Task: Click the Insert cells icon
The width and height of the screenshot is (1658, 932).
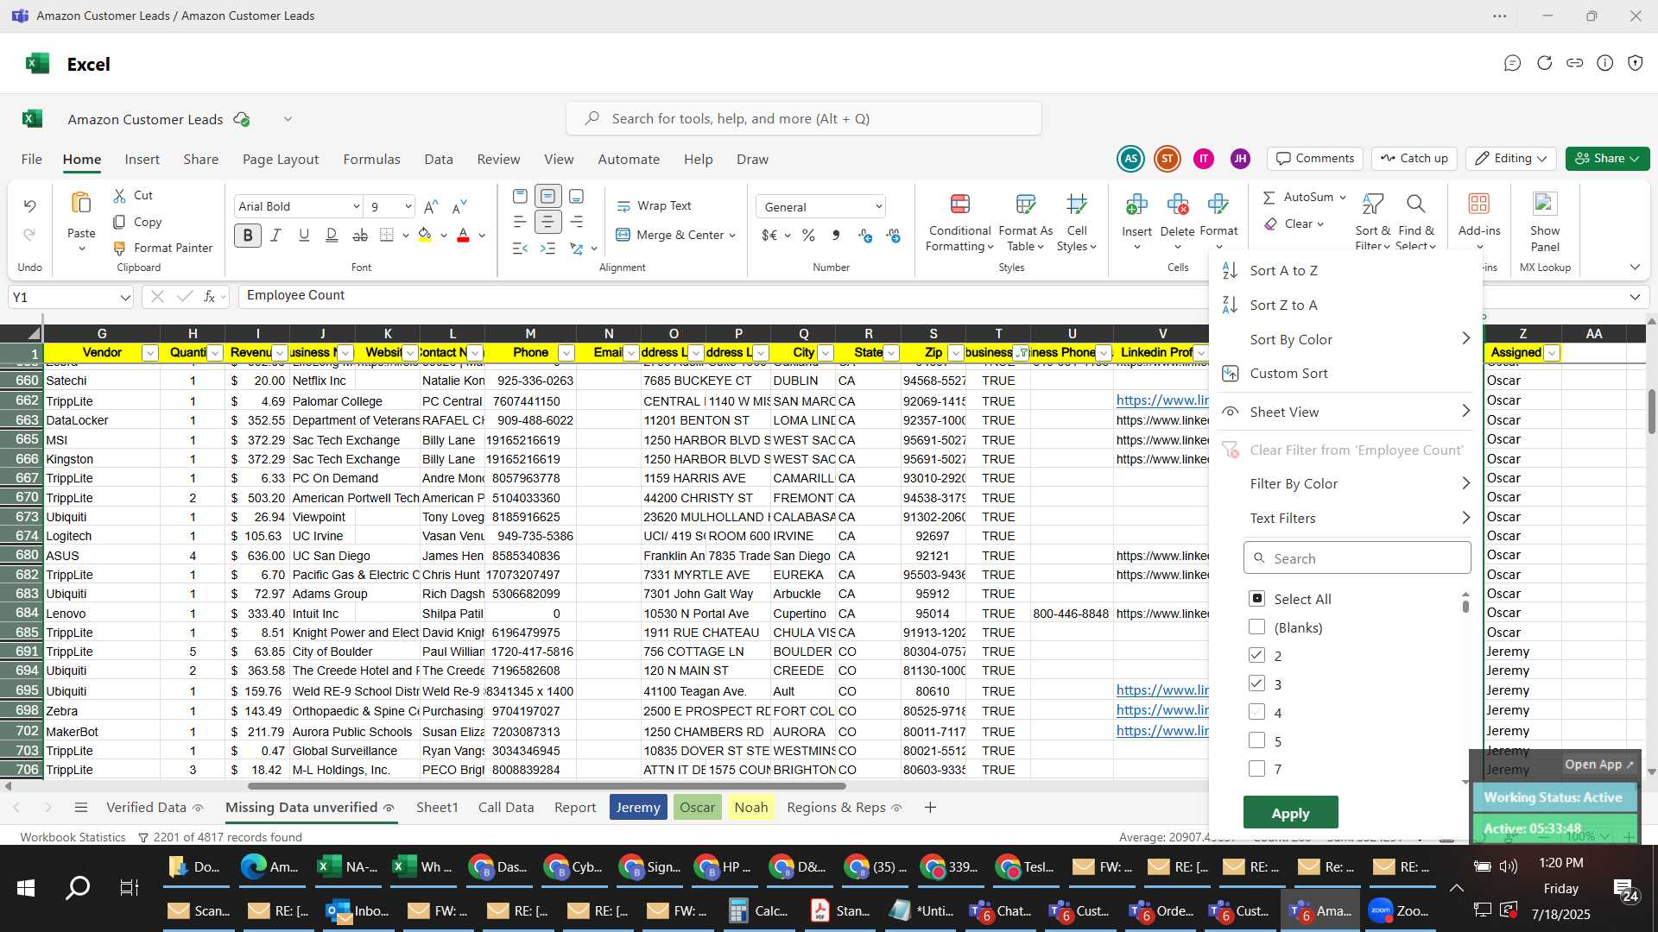Action: [1136, 205]
